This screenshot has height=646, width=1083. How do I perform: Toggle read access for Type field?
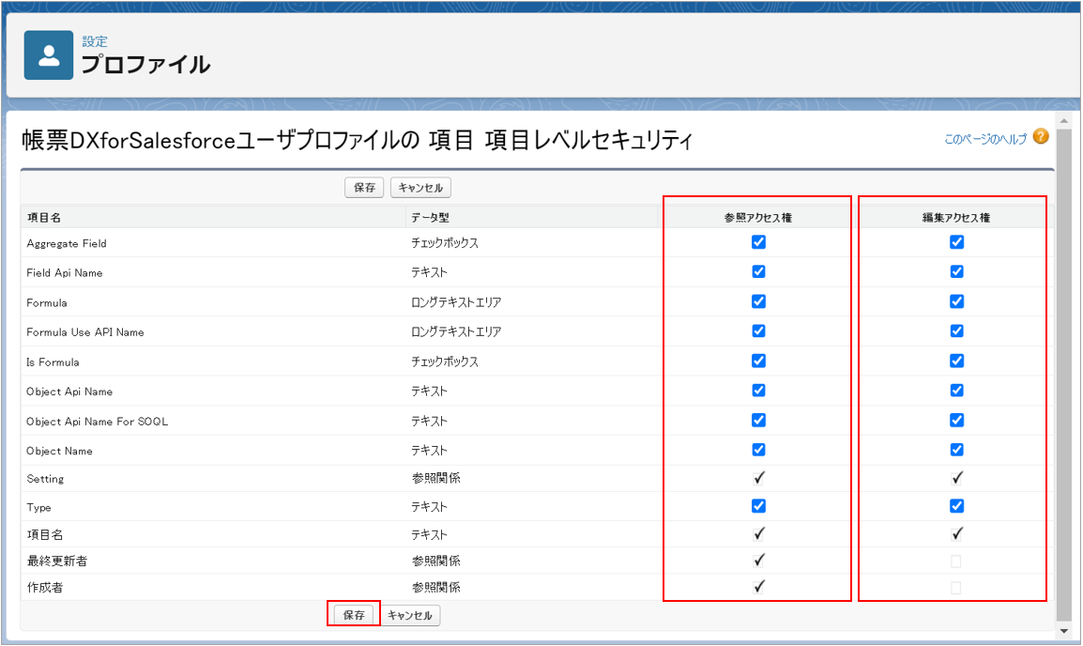[x=758, y=506]
